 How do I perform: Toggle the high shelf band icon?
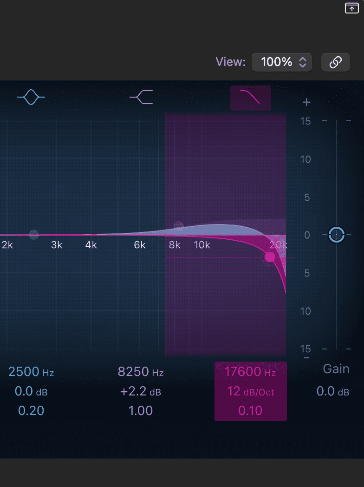click(x=141, y=97)
